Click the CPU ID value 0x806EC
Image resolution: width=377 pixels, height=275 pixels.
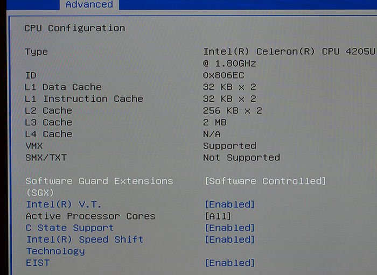225,75
